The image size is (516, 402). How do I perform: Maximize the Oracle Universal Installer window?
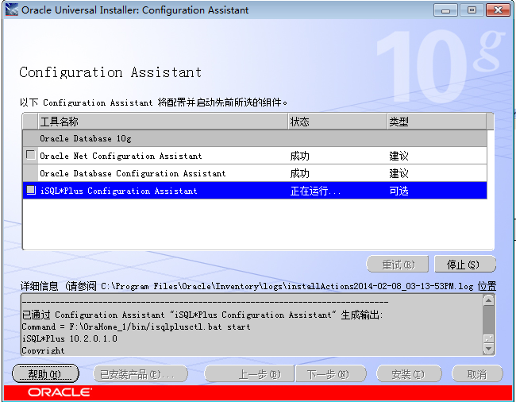coord(472,10)
